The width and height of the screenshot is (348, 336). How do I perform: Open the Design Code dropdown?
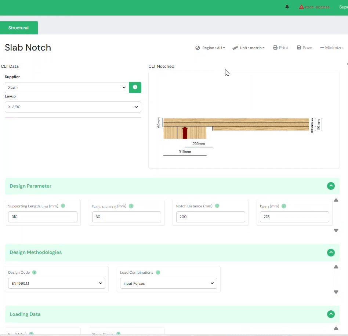click(57, 283)
